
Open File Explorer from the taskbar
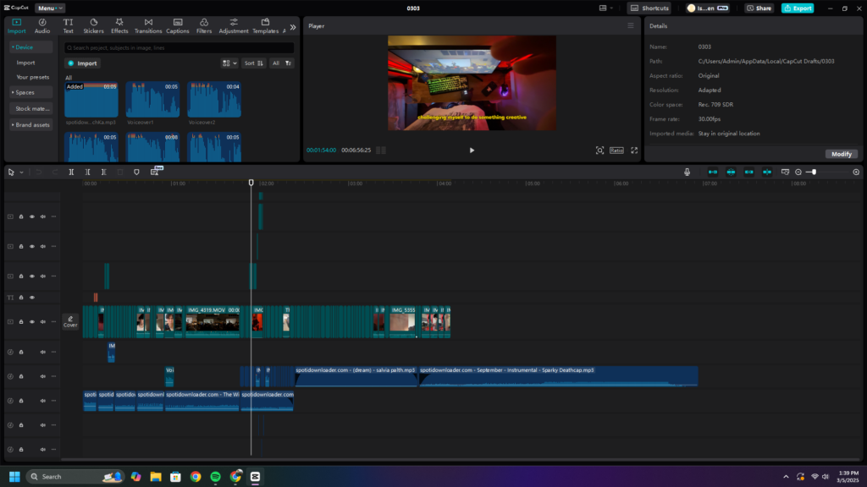point(156,477)
